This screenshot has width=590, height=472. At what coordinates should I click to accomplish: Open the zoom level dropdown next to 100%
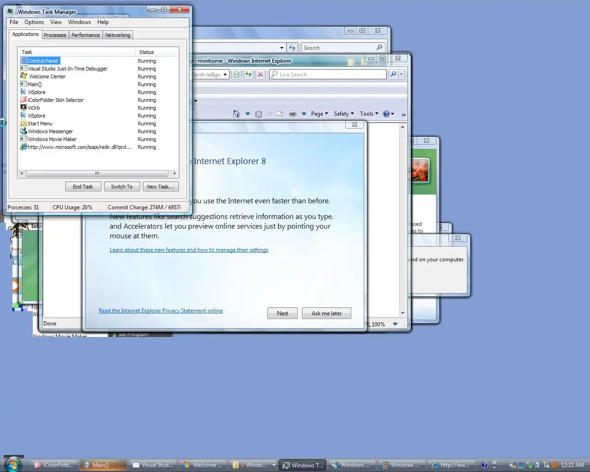point(395,324)
